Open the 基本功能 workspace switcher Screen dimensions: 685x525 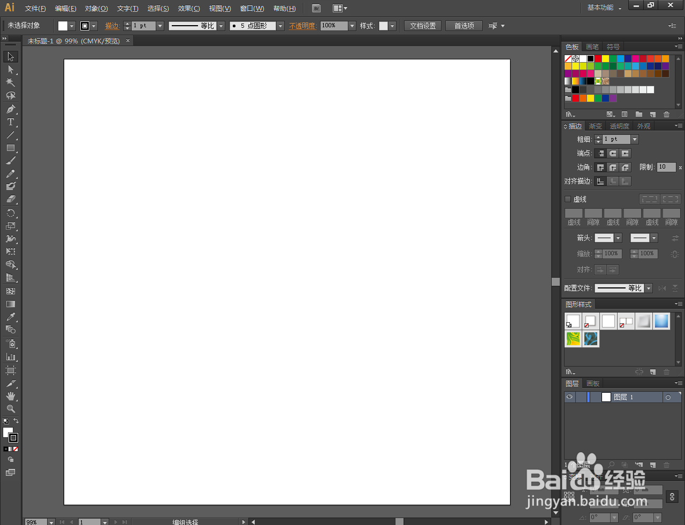(x=604, y=8)
